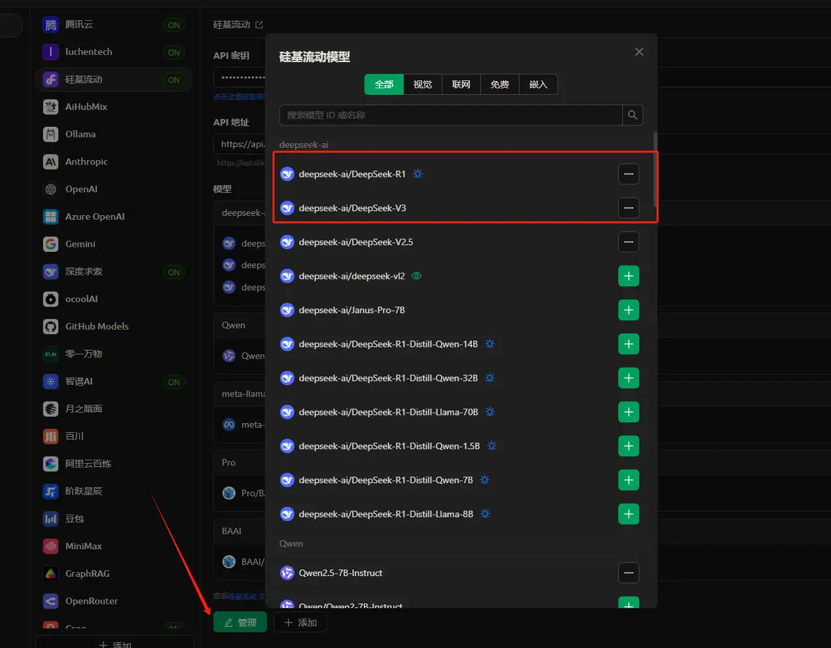Image resolution: width=831 pixels, height=648 pixels.
Task: Click the Gemini provider icon
Action: [x=49, y=244]
